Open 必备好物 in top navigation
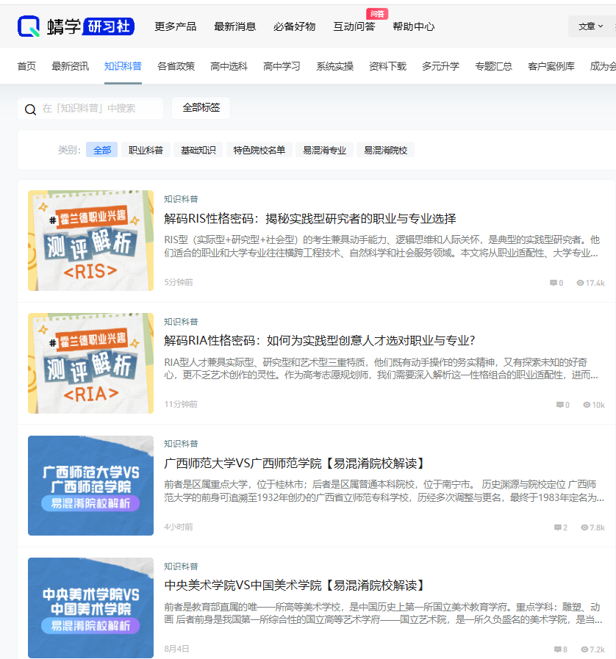The height and width of the screenshot is (659, 616). click(294, 26)
